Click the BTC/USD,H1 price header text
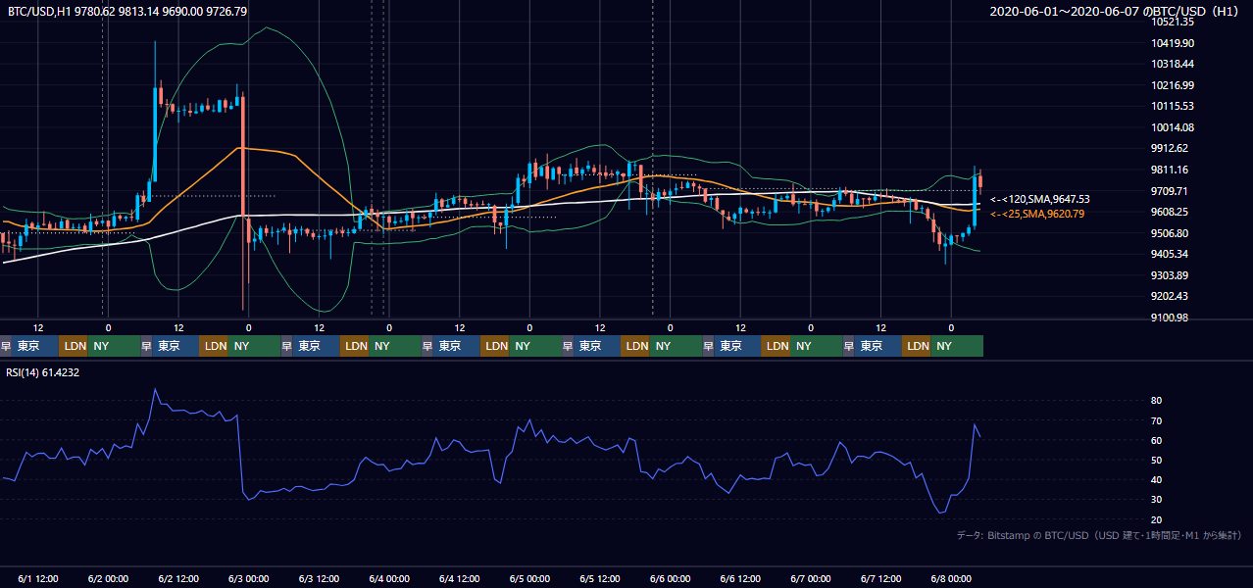1253x588 pixels. pos(127,11)
